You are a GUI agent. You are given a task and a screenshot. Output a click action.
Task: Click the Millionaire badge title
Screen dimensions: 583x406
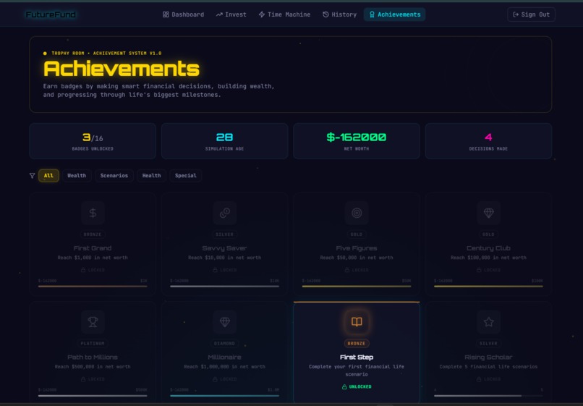point(224,358)
